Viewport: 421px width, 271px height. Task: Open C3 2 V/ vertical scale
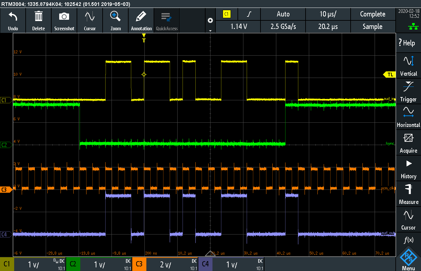click(x=166, y=265)
